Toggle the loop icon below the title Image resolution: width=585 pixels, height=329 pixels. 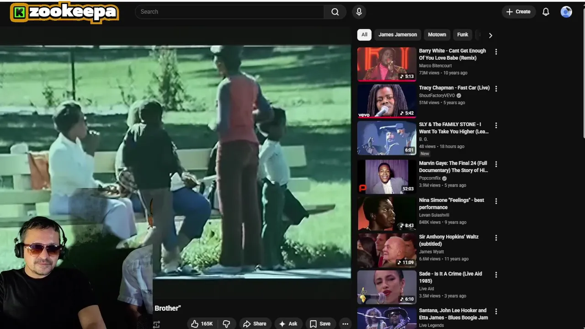point(156,324)
